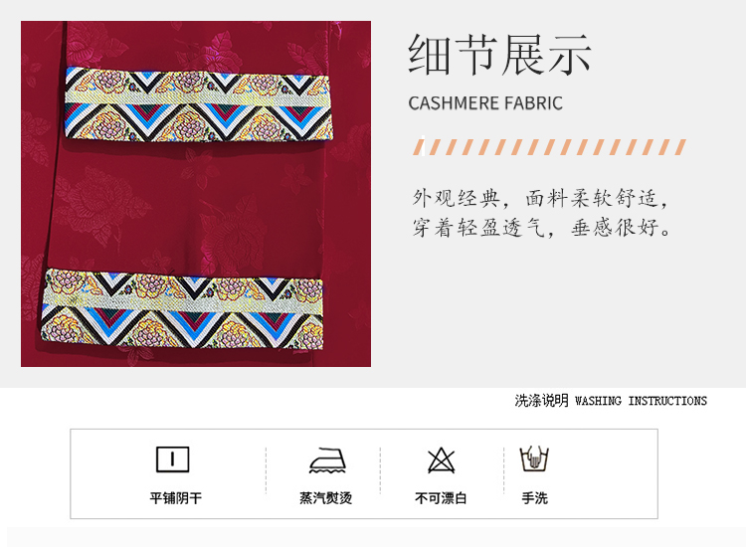
Task: Click the do-not-bleach triangle icon
Action: click(x=441, y=459)
